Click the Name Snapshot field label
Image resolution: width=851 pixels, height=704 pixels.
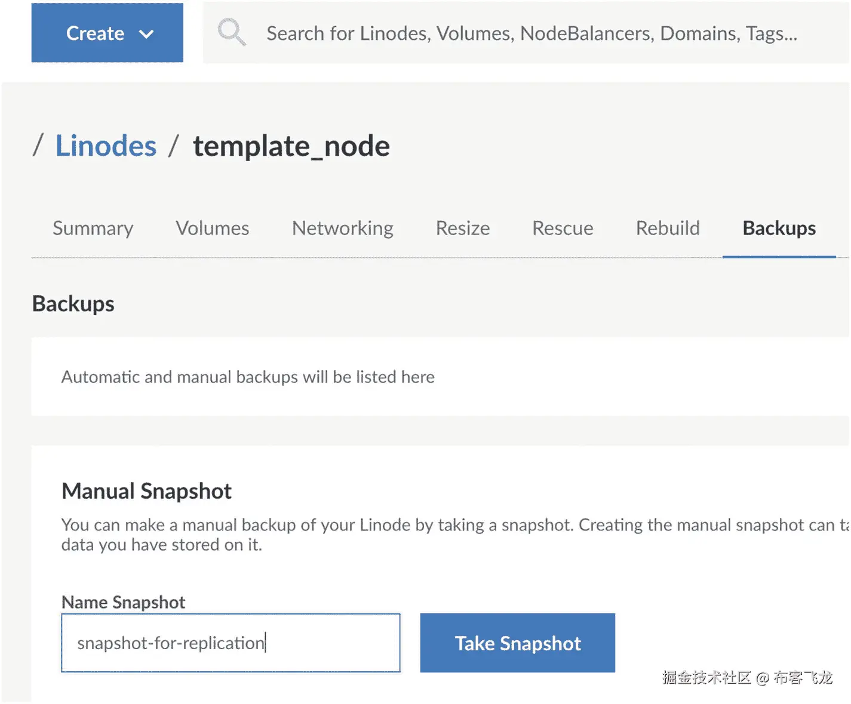(124, 602)
